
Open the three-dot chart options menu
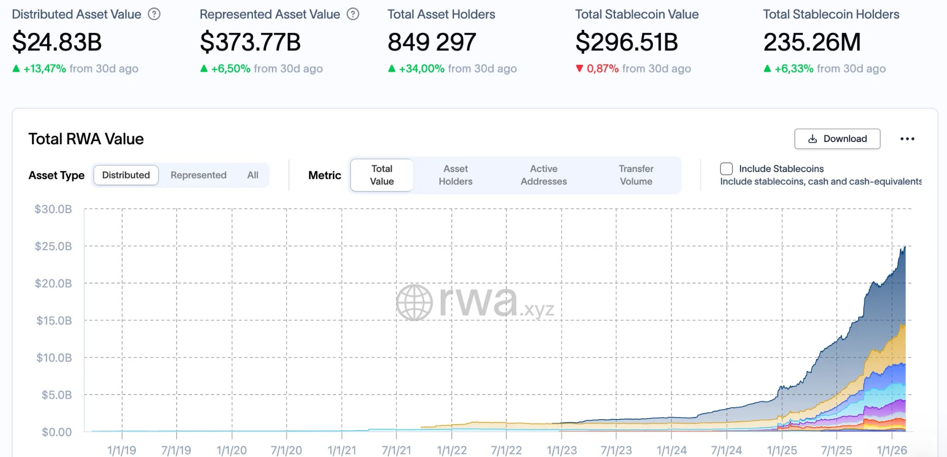[x=907, y=139]
